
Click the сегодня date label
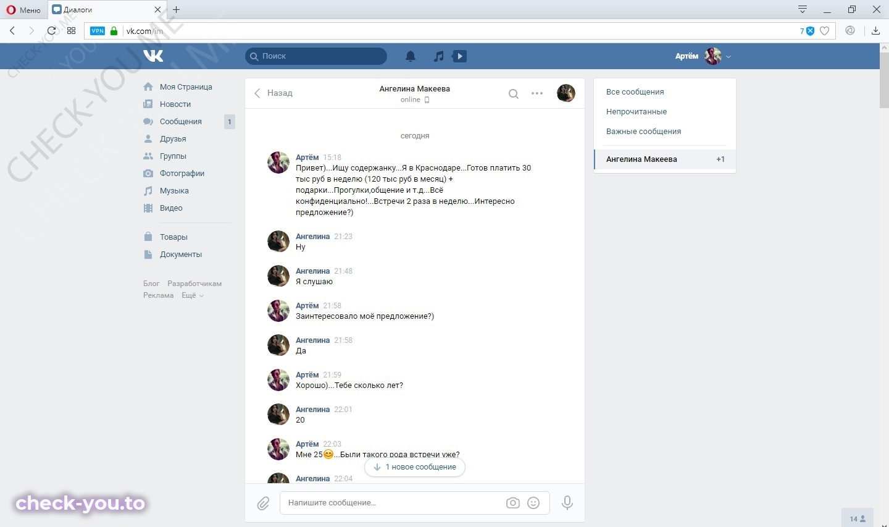pyautogui.click(x=415, y=136)
